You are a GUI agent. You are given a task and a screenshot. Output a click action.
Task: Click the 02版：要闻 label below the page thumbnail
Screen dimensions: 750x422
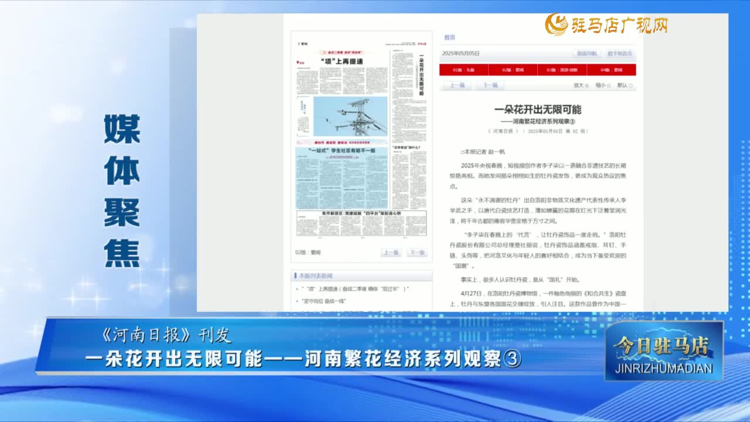(x=308, y=253)
